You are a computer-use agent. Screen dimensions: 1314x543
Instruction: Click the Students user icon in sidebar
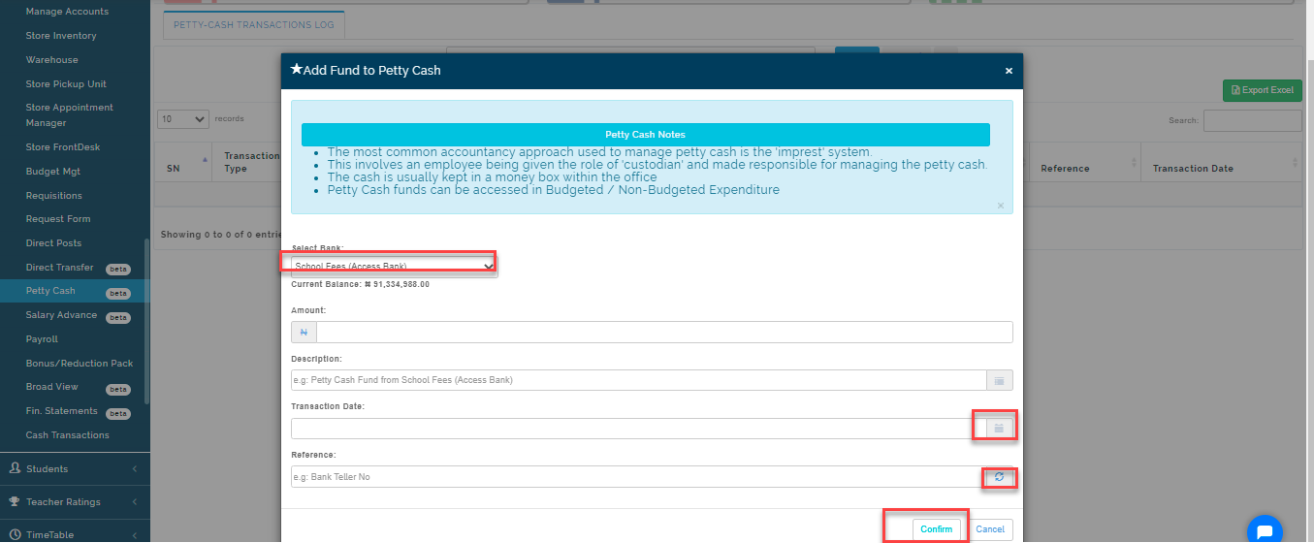15,468
